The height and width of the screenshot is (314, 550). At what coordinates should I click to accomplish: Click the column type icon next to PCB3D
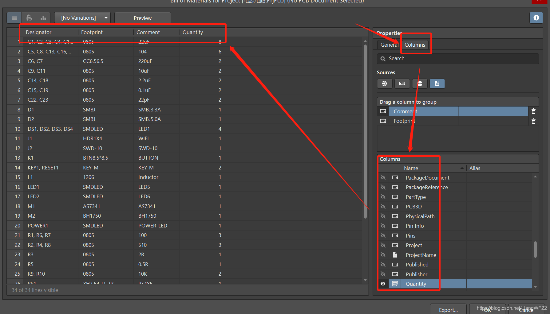[395, 207]
